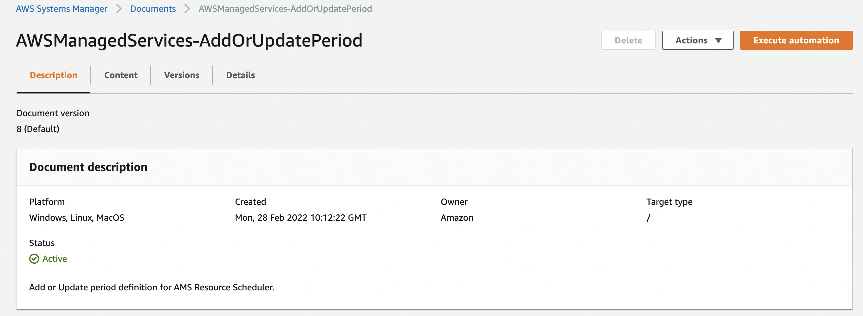Open the Versions tab
Viewport: 863px width, 316px height.
[x=181, y=75]
